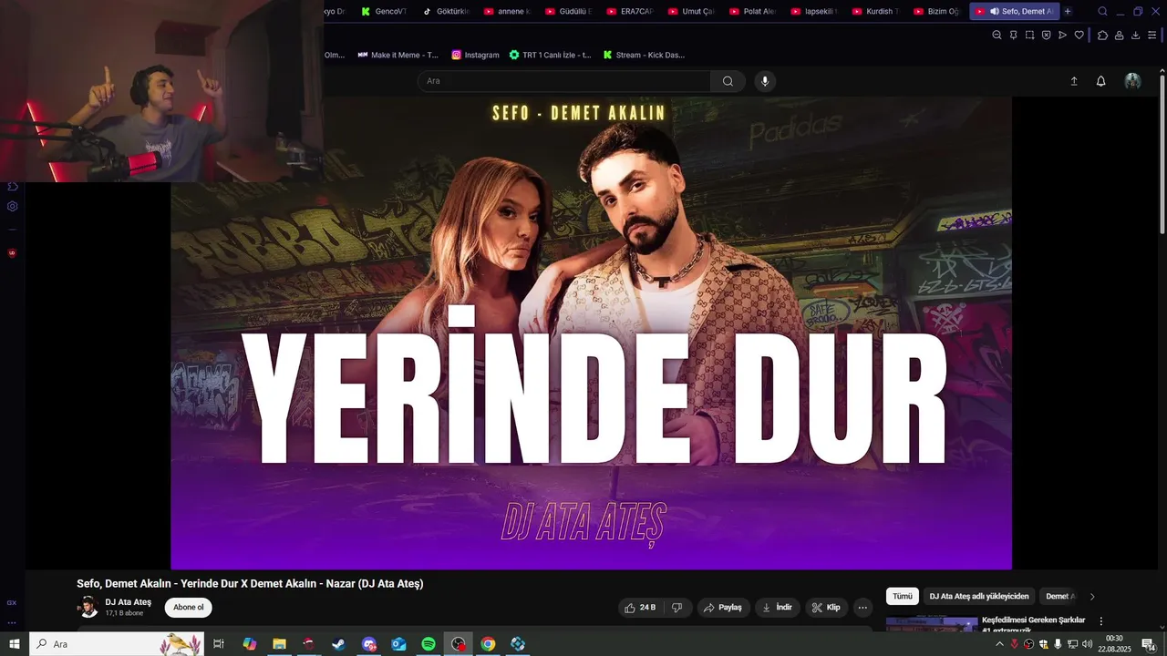Open Google Chrome from the taskbar
This screenshot has width=1167, height=656.
[x=488, y=644]
